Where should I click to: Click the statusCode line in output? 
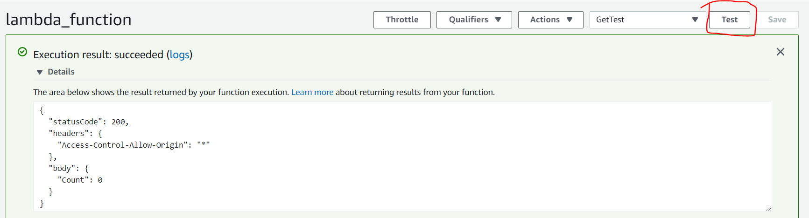tap(89, 122)
